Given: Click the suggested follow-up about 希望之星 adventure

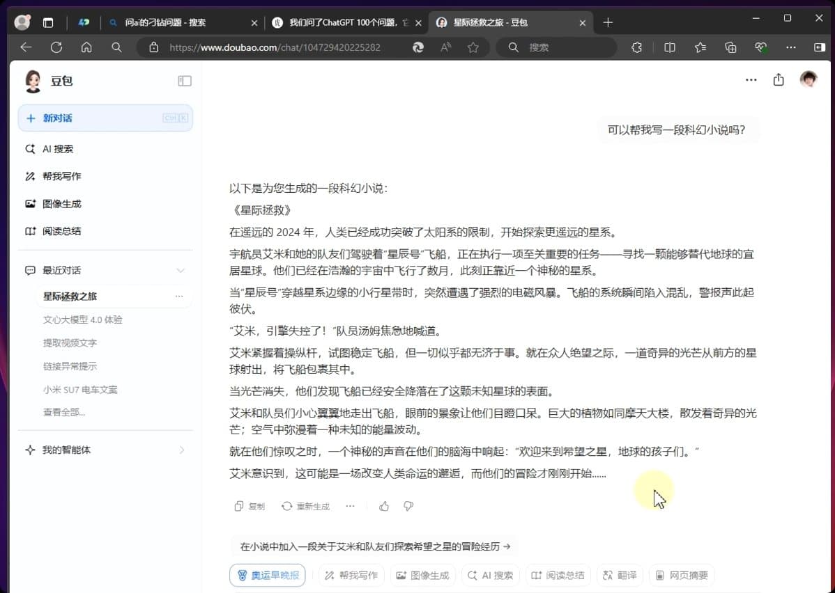Looking at the screenshot, I should 375,547.
